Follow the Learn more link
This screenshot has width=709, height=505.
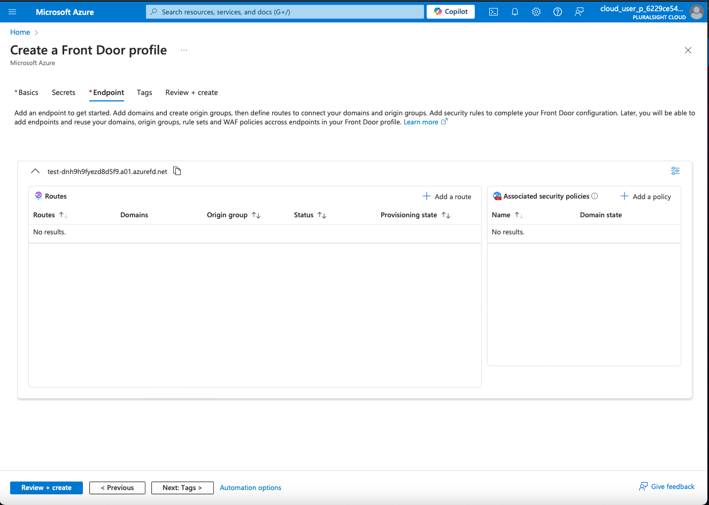tap(425, 122)
